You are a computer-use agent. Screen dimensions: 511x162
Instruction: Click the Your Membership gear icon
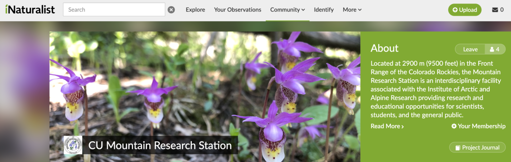tap(454, 126)
